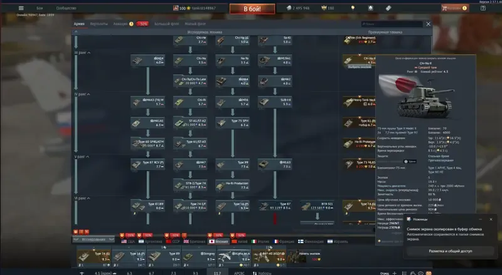Select the Type 99 vehicle card
502x275 pixels.
[232, 164]
